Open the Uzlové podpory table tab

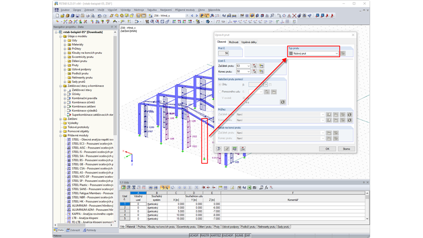pyautogui.click(x=230, y=227)
